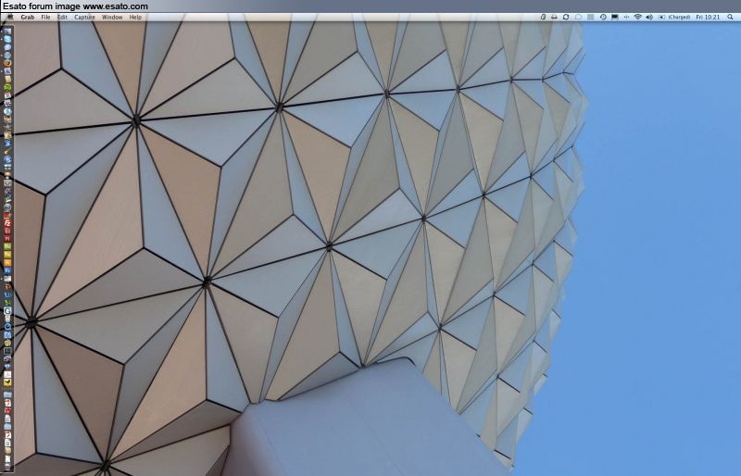Viewport: 741px width, 476px height.
Task: Click the sync arrows menu bar icon
Action: tap(566, 17)
